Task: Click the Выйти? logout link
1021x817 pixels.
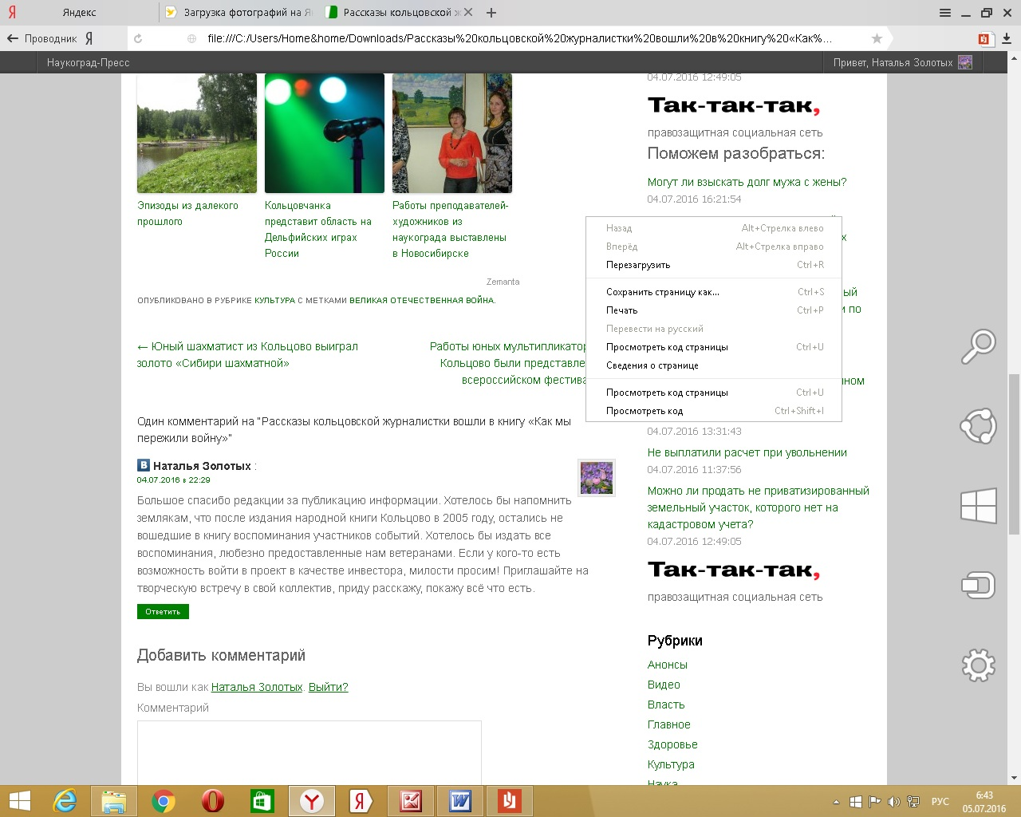Action: (328, 687)
